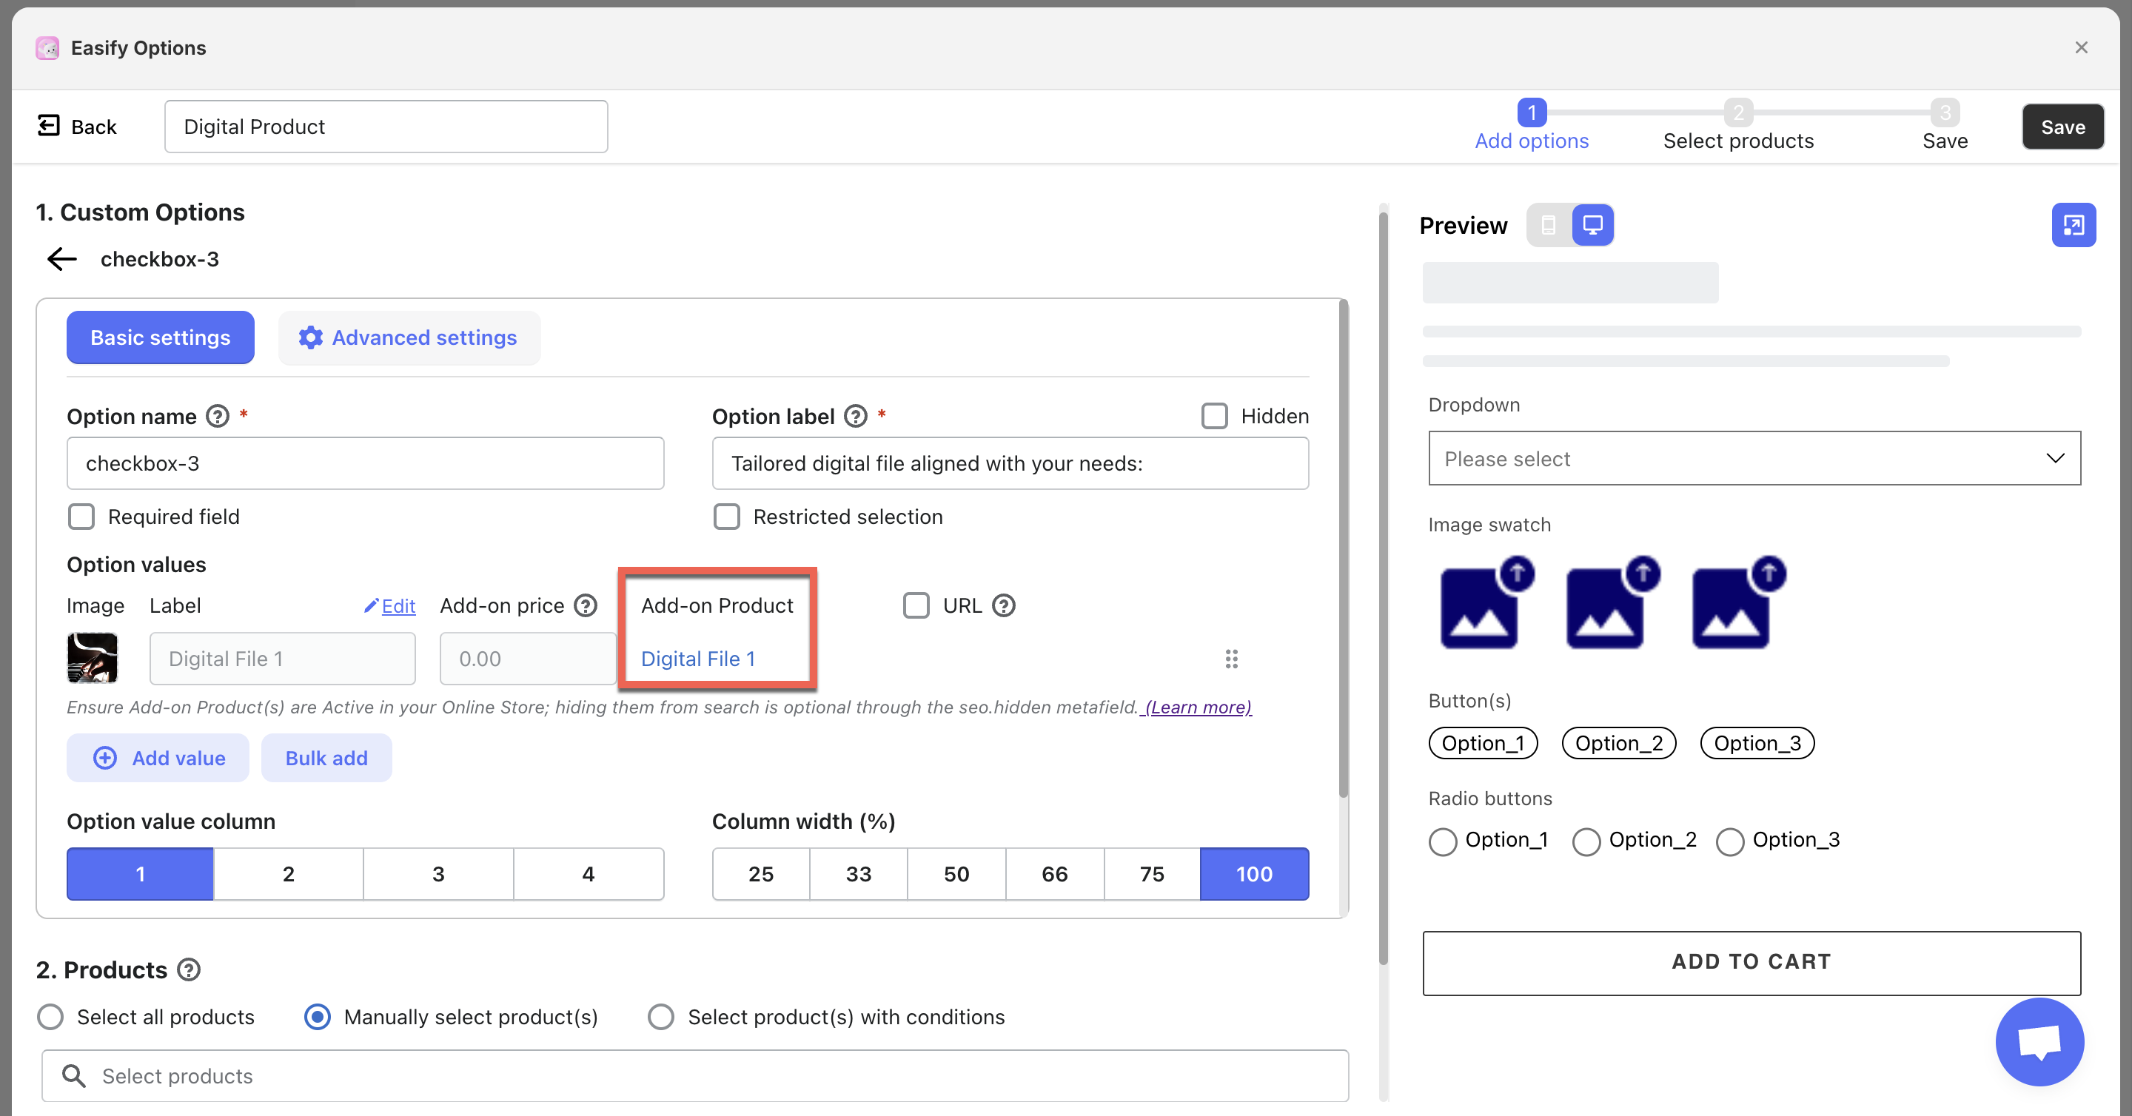
Task: Click the help icon beside Option name
Action: tap(218, 416)
